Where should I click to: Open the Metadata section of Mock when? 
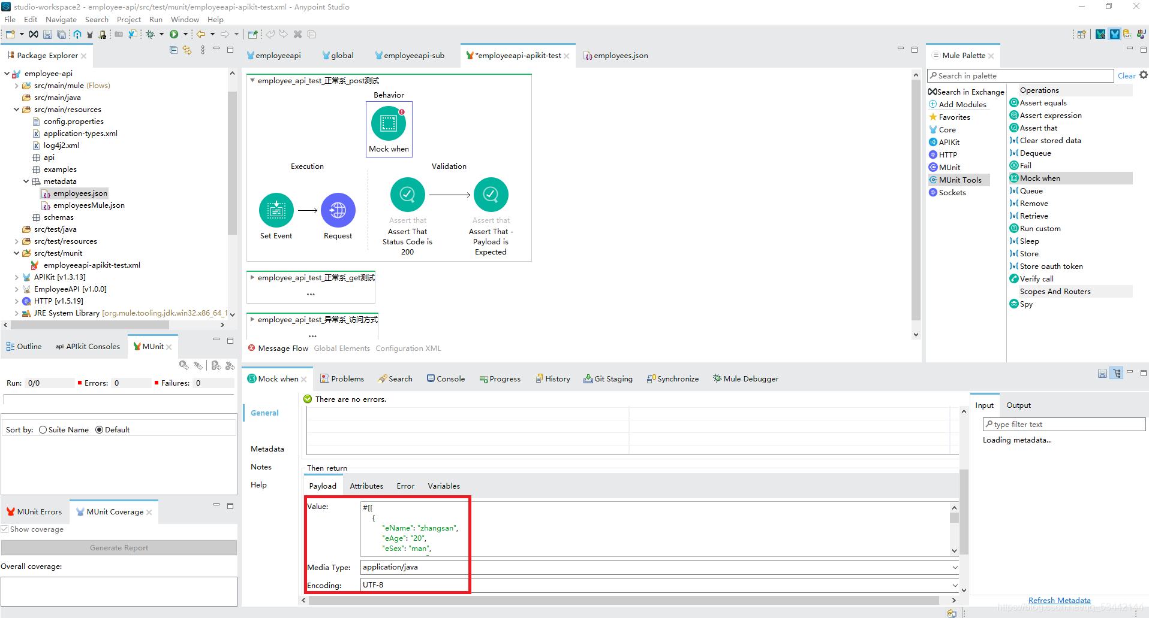(x=267, y=449)
